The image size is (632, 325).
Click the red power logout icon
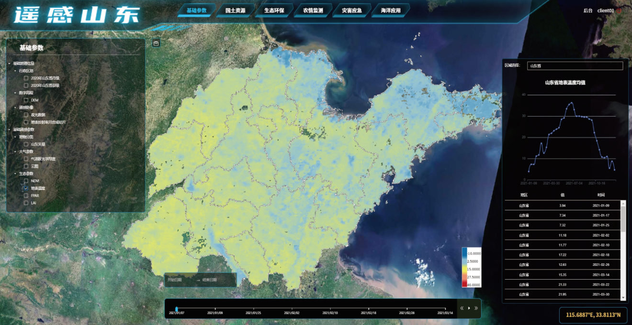tap(619, 11)
